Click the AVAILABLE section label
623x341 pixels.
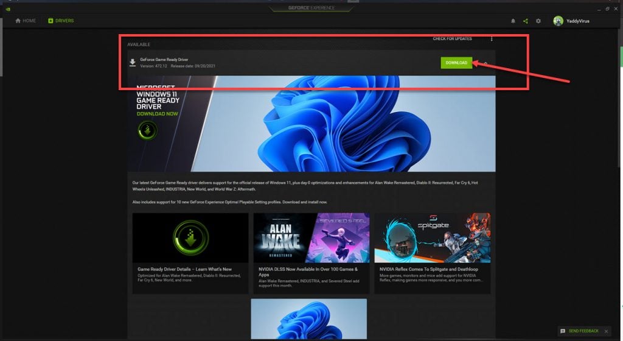(139, 44)
